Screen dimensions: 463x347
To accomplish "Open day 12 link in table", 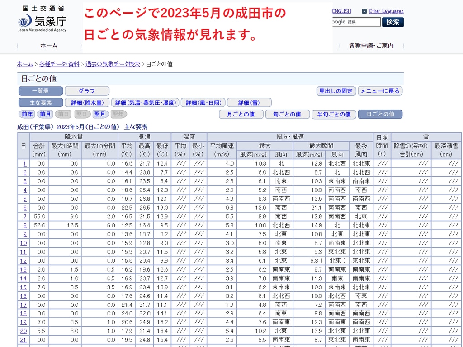I will [x=24, y=261].
